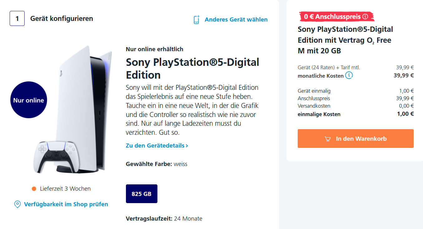Click the Gewählte Farbe weiss label
This screenshot has width=423, height=229.
(x=156, y=164)
